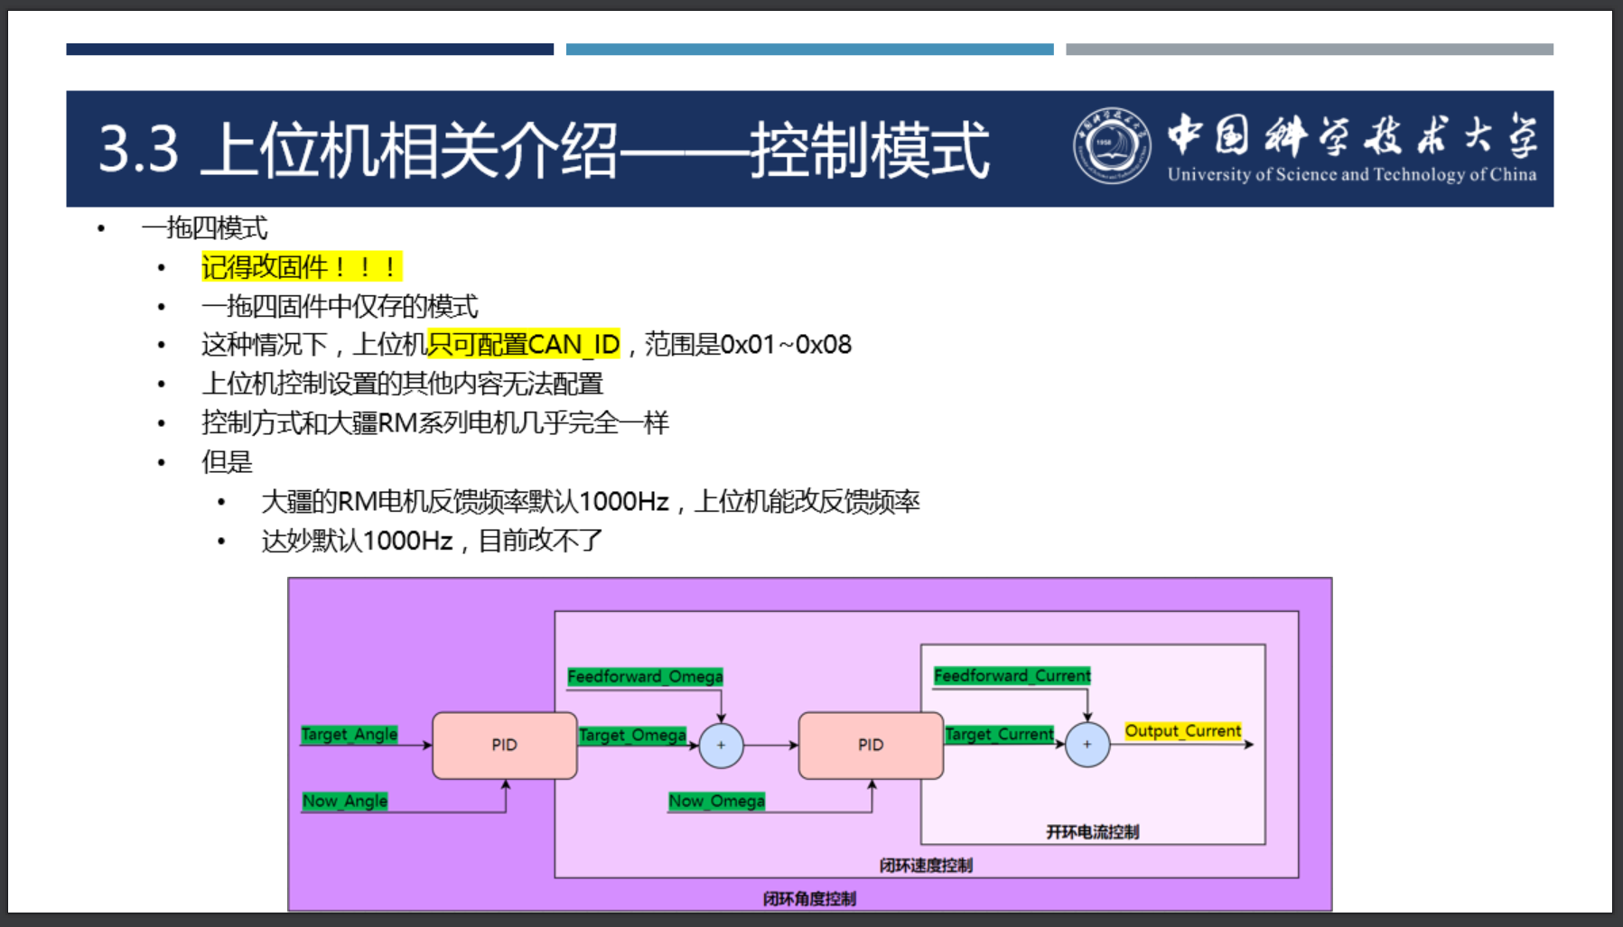
Task: Click the Target_Angle input label
Action: pyautogui.click(x=350, y=735)
